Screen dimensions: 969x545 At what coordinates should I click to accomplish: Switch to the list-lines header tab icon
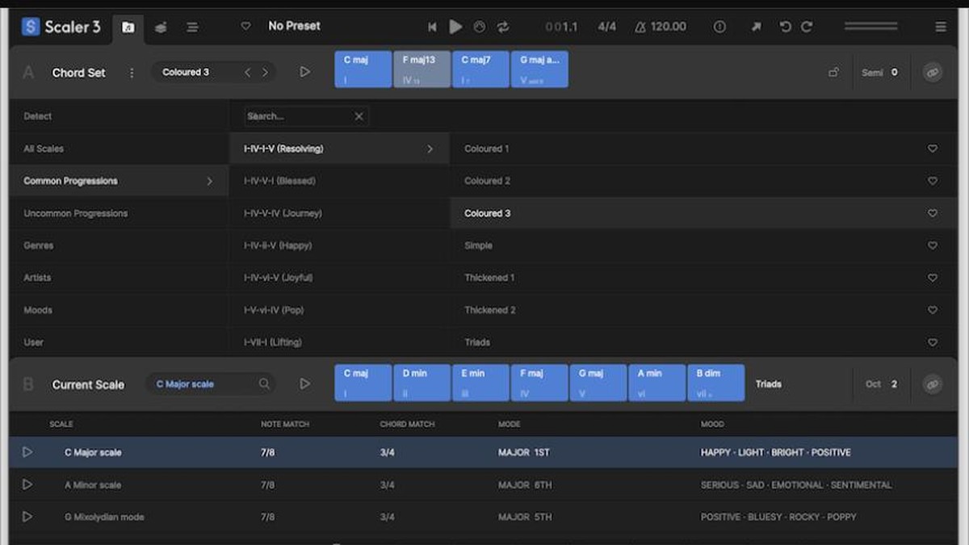tap(192, 27)
